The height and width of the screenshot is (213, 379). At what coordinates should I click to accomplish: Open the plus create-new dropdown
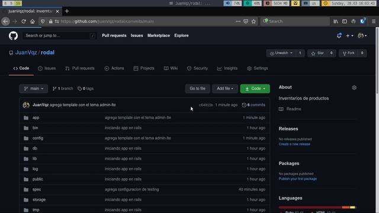tap(349, 35)
